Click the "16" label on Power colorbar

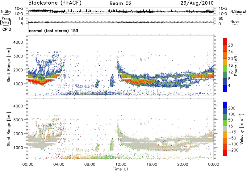[x=230, y=65]
